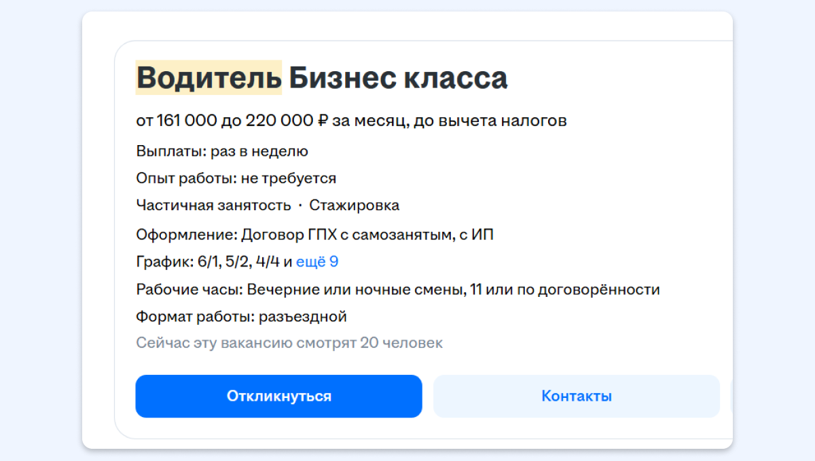
Task: Open the highlighted word "Водитель" in title
Action: (209, 78)
